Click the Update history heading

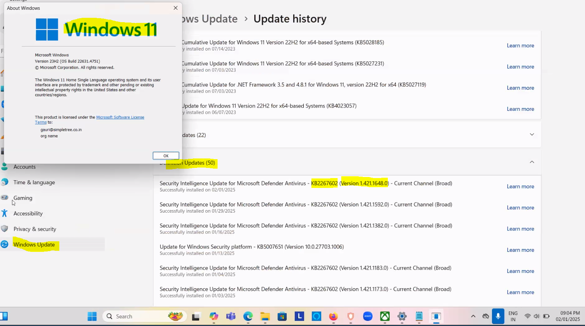click(290, 19)
